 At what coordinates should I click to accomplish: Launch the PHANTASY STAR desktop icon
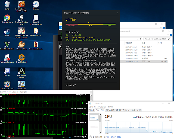[x=7, y=85]
